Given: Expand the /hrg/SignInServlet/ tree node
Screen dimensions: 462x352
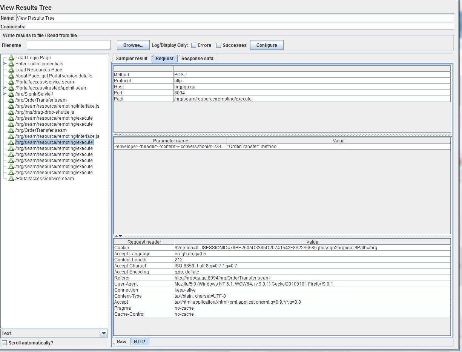Looking at the screenshot, I should tap(5, 94).
